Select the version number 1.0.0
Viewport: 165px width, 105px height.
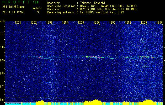coord(36,2)
